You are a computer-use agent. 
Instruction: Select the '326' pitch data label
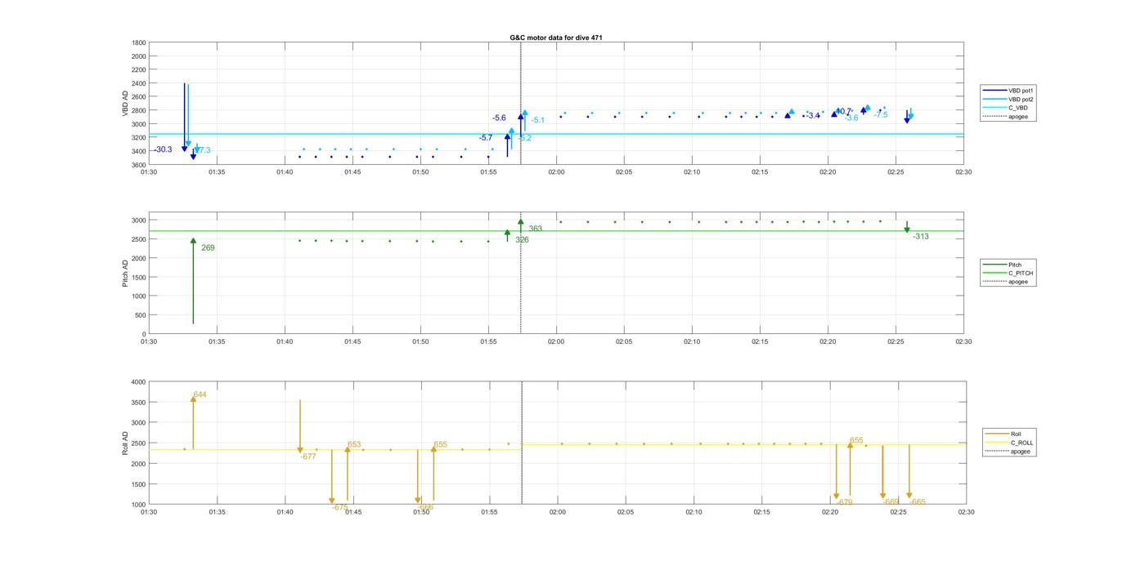(x=522, y=240)
